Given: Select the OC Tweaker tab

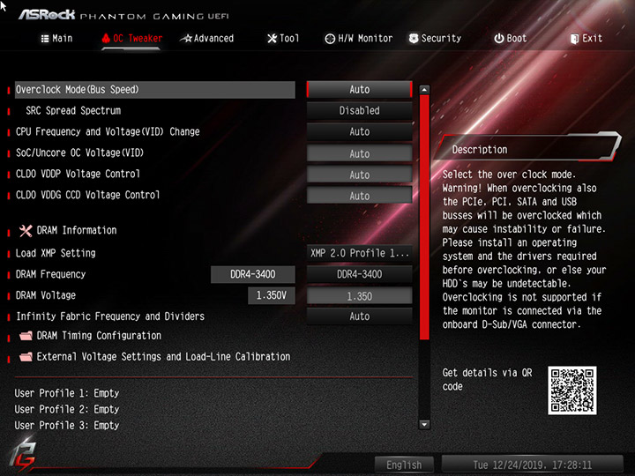Looking at the screenshot, I should [132, 39].
